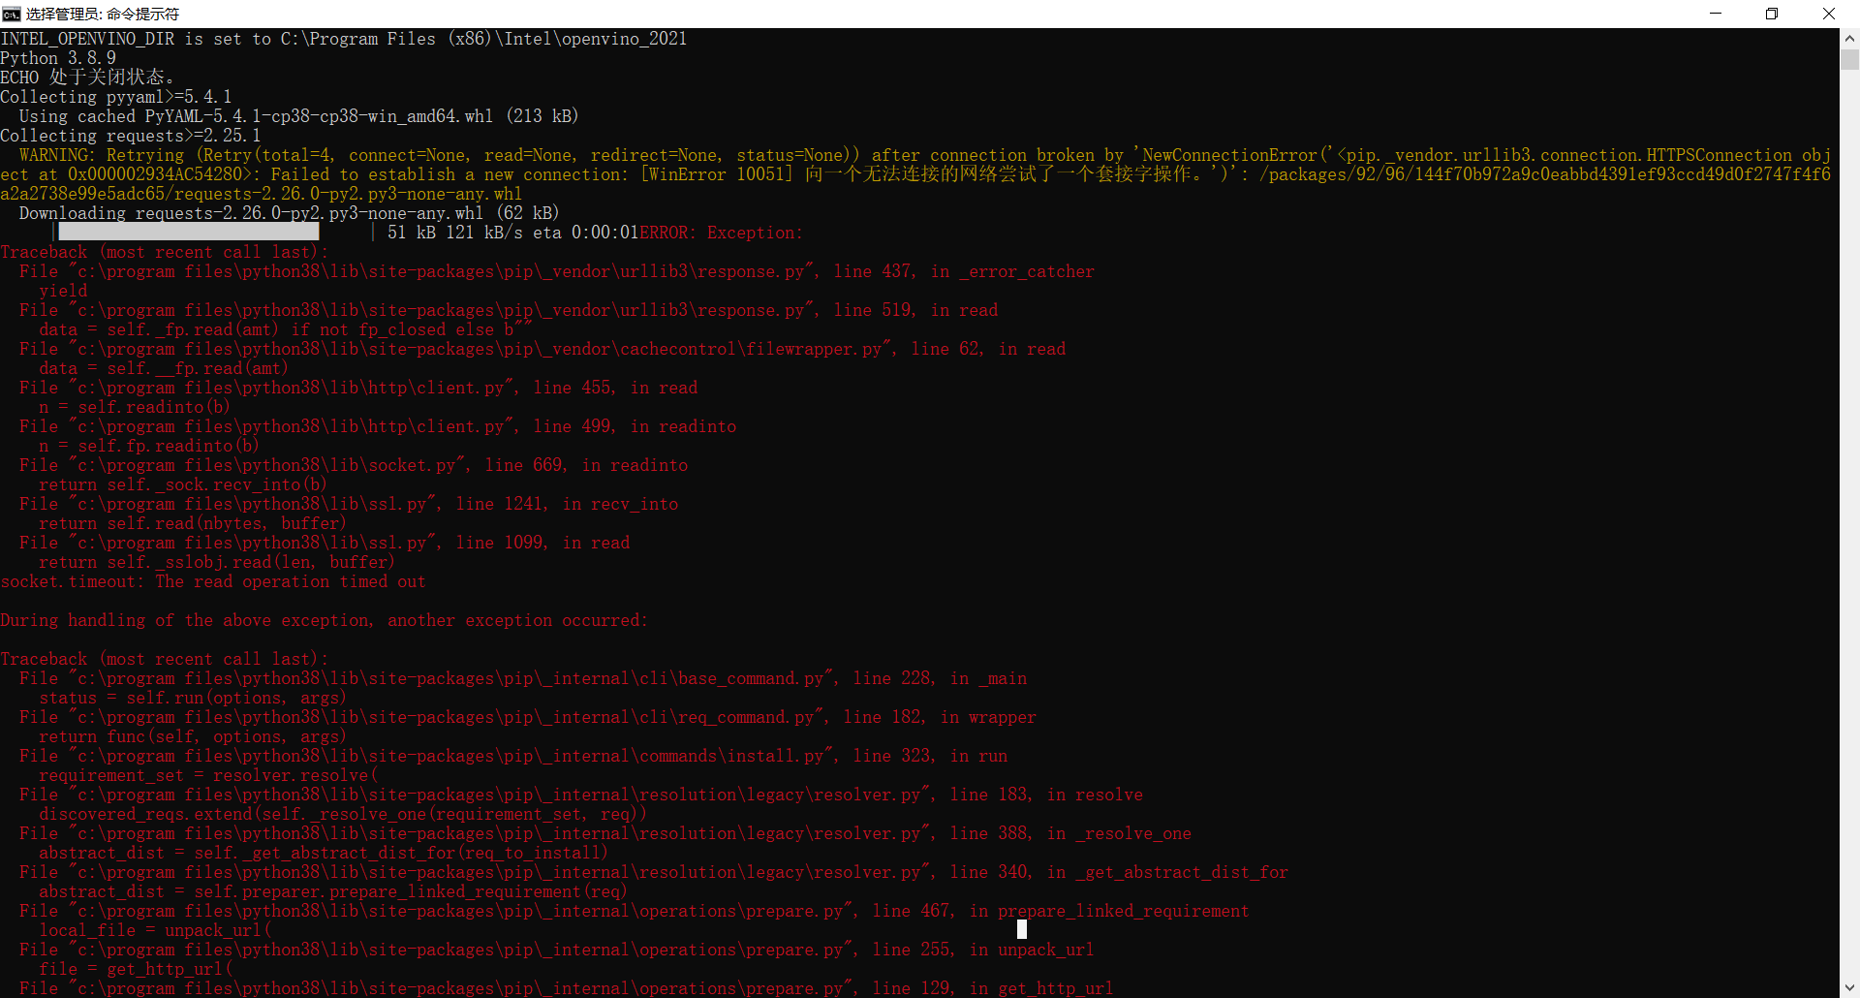Click the response.py line 519 traceback entry
The width and height of the screenshot is (1860, 998).
509,310
